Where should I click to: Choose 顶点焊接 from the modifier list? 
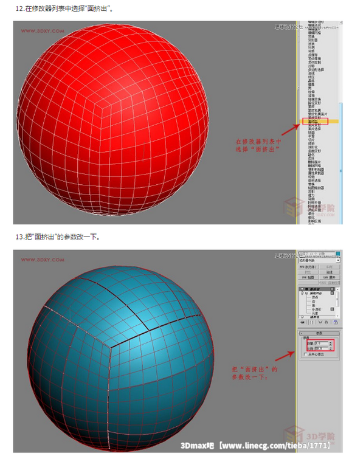pos(314,59)
